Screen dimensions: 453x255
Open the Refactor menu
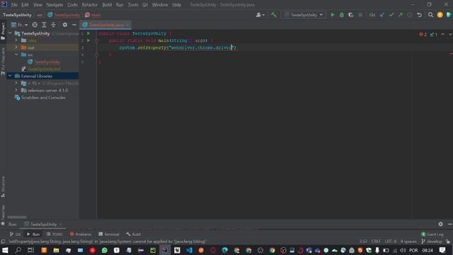90,5
